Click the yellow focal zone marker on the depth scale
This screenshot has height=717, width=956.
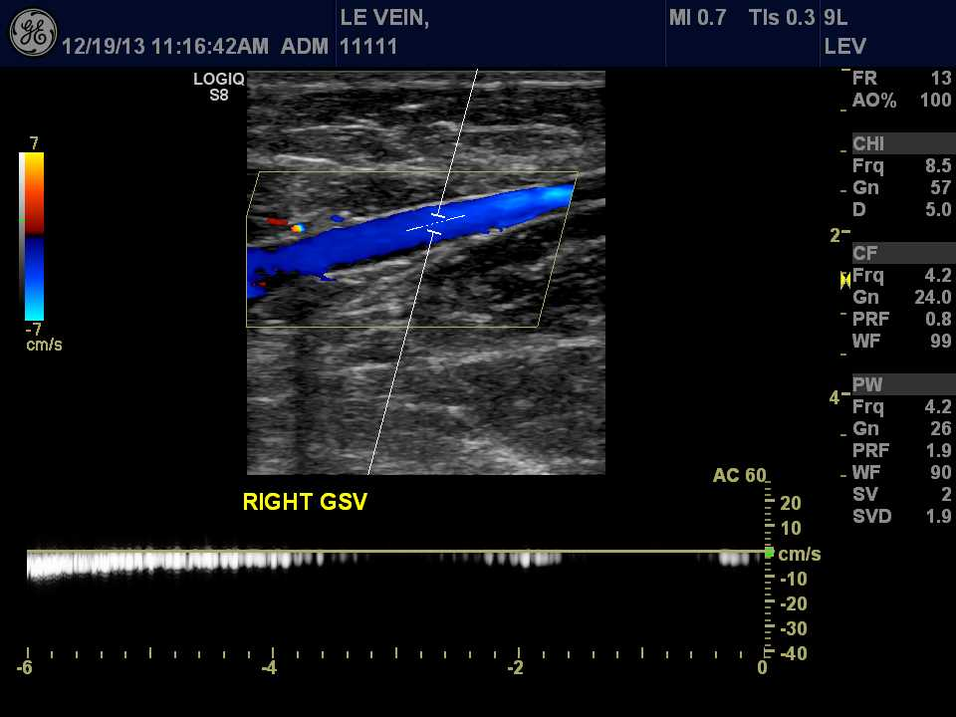(845, 281)
